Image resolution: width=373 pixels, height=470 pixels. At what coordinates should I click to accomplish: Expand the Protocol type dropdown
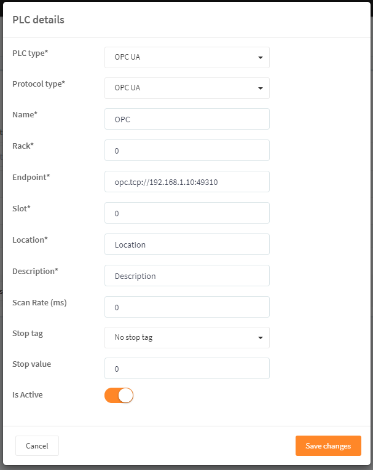pyautogui.click(x=187, y=88)
